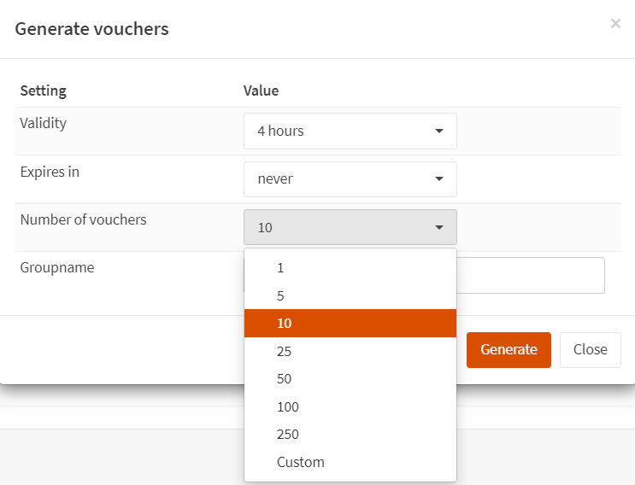635x485 pixels.
Task: Choose 5 vouchers in the dropdown list
Action: pos(350,295)
